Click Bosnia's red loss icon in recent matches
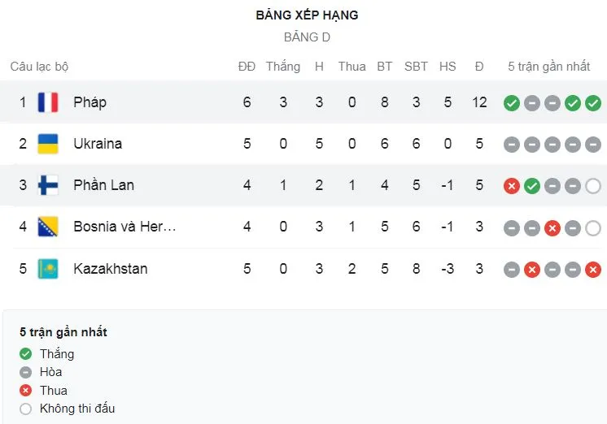607x424 pixels. click(552, 227)
